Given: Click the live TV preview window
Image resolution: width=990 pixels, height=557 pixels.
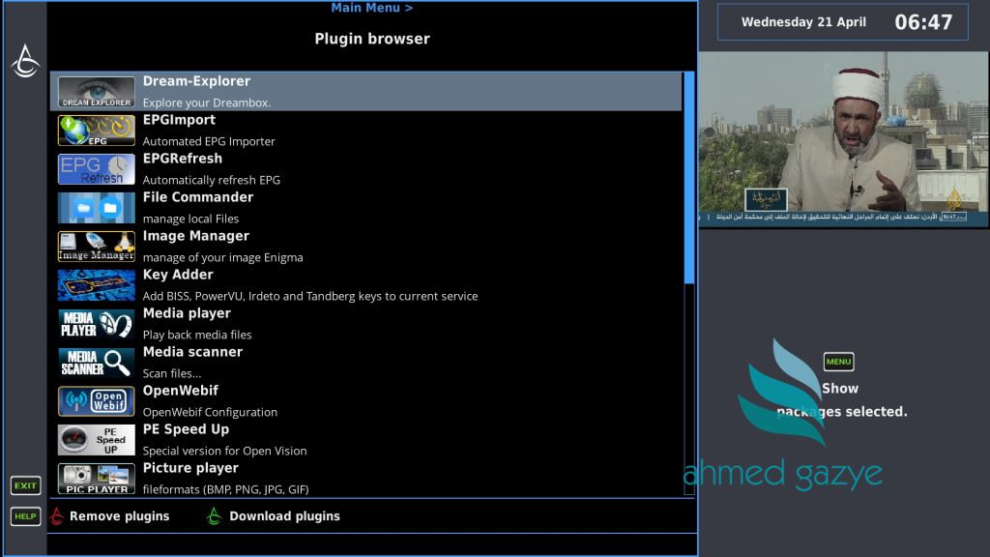Looking at the screenshot, I should [843, 139].
